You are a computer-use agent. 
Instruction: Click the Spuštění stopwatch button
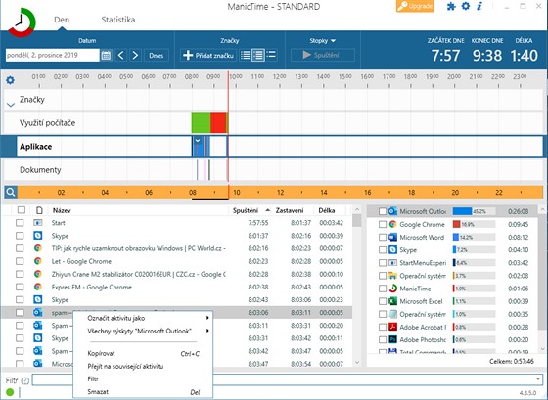pyautogui.click(x=323, y=55)
